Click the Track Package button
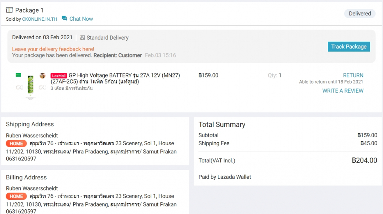The height and width of the screenshot is (214, 383). click(x=349, y=46)
